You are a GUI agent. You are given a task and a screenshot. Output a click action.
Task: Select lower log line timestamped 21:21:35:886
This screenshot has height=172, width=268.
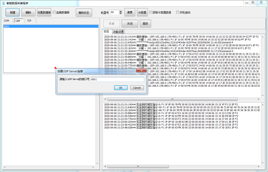(171, 113)
